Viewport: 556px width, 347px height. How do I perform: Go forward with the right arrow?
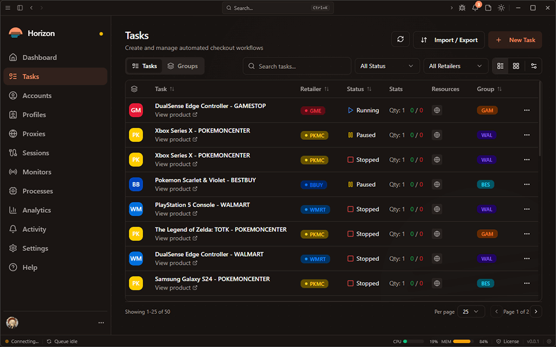pos(42,8)
